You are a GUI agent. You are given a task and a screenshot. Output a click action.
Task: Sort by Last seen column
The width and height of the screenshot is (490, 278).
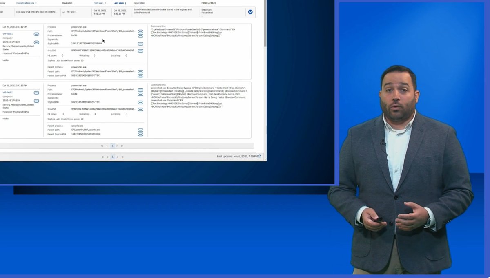[120, 3]
